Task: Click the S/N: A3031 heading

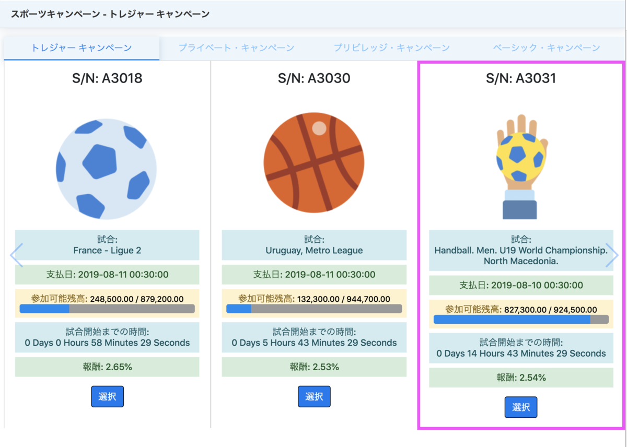Action: [x=521, y=78]
